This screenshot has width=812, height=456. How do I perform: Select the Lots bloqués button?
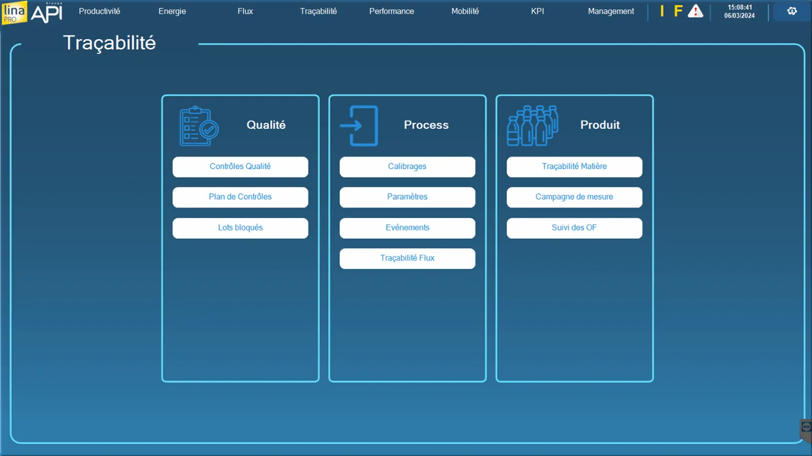(240, 228)
